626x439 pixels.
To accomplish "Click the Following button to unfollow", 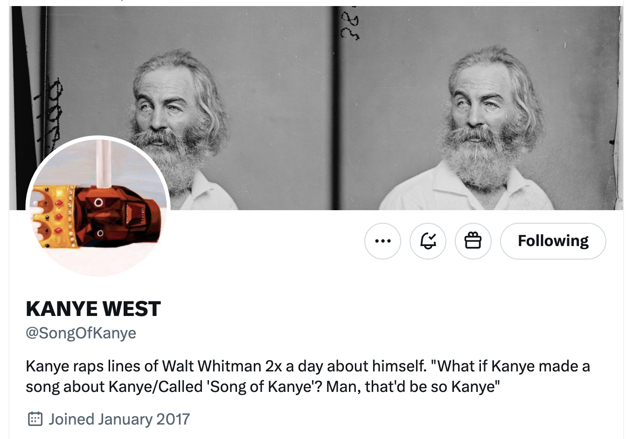I will tap(553, 241).
